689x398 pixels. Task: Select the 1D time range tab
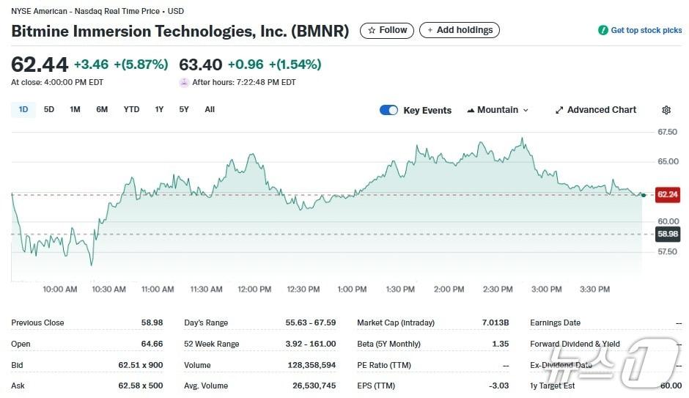[23, 109]
